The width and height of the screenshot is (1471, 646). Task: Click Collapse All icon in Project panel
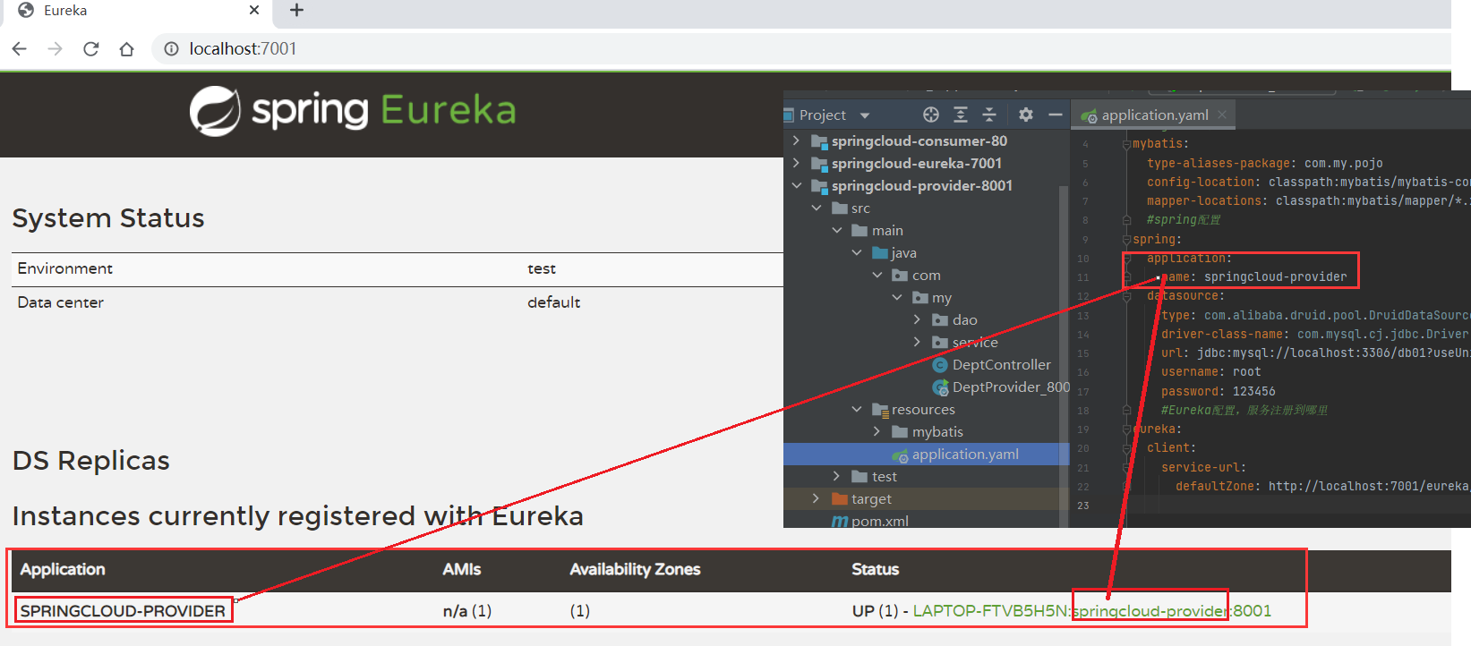point(989,115)
